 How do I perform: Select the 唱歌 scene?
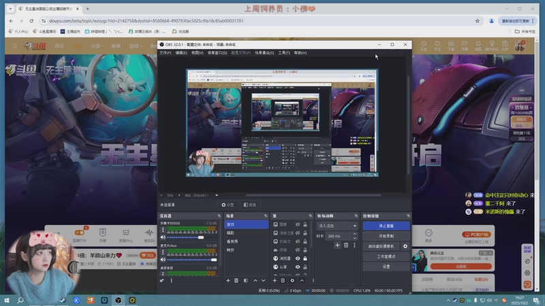click(x=246, y=233)
